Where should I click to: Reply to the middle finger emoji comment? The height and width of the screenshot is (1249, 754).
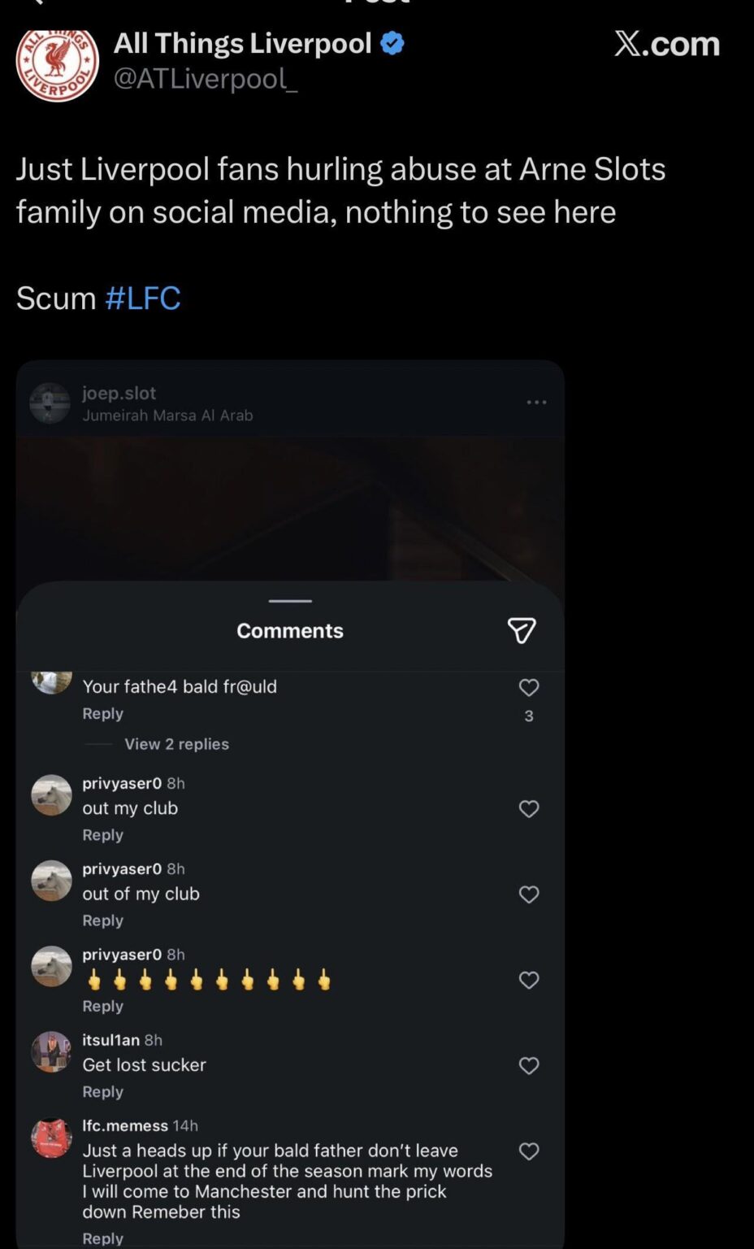102,1006
